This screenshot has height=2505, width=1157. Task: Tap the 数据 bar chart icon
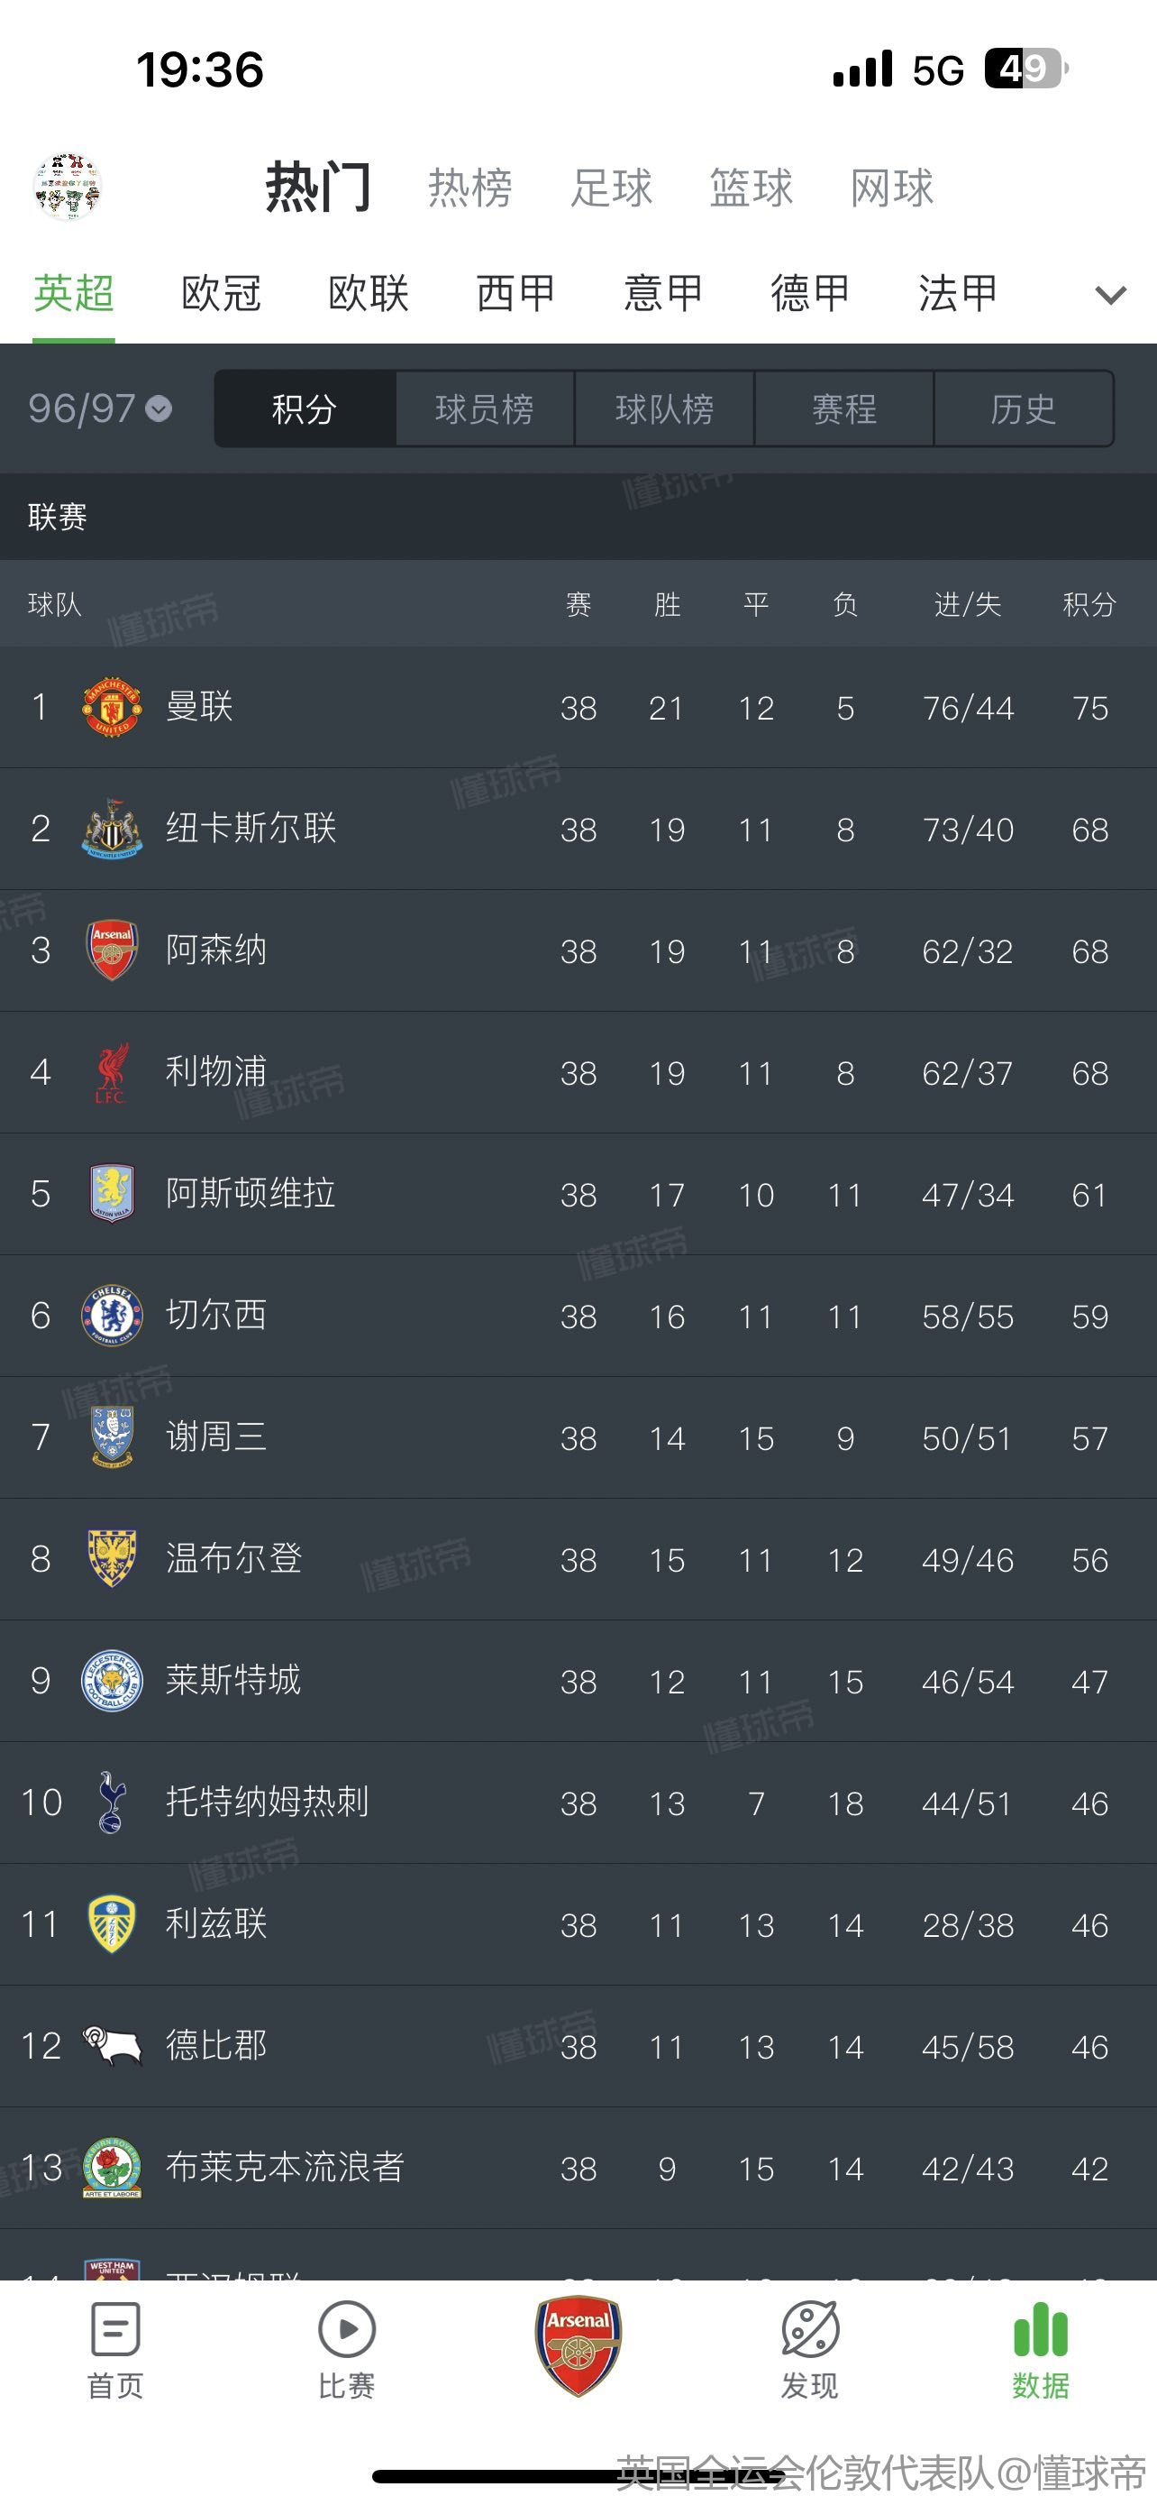(x=1041, y=2332)
